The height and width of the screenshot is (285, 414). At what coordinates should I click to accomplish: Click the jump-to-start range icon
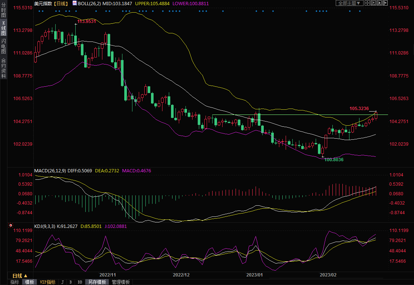373,3
